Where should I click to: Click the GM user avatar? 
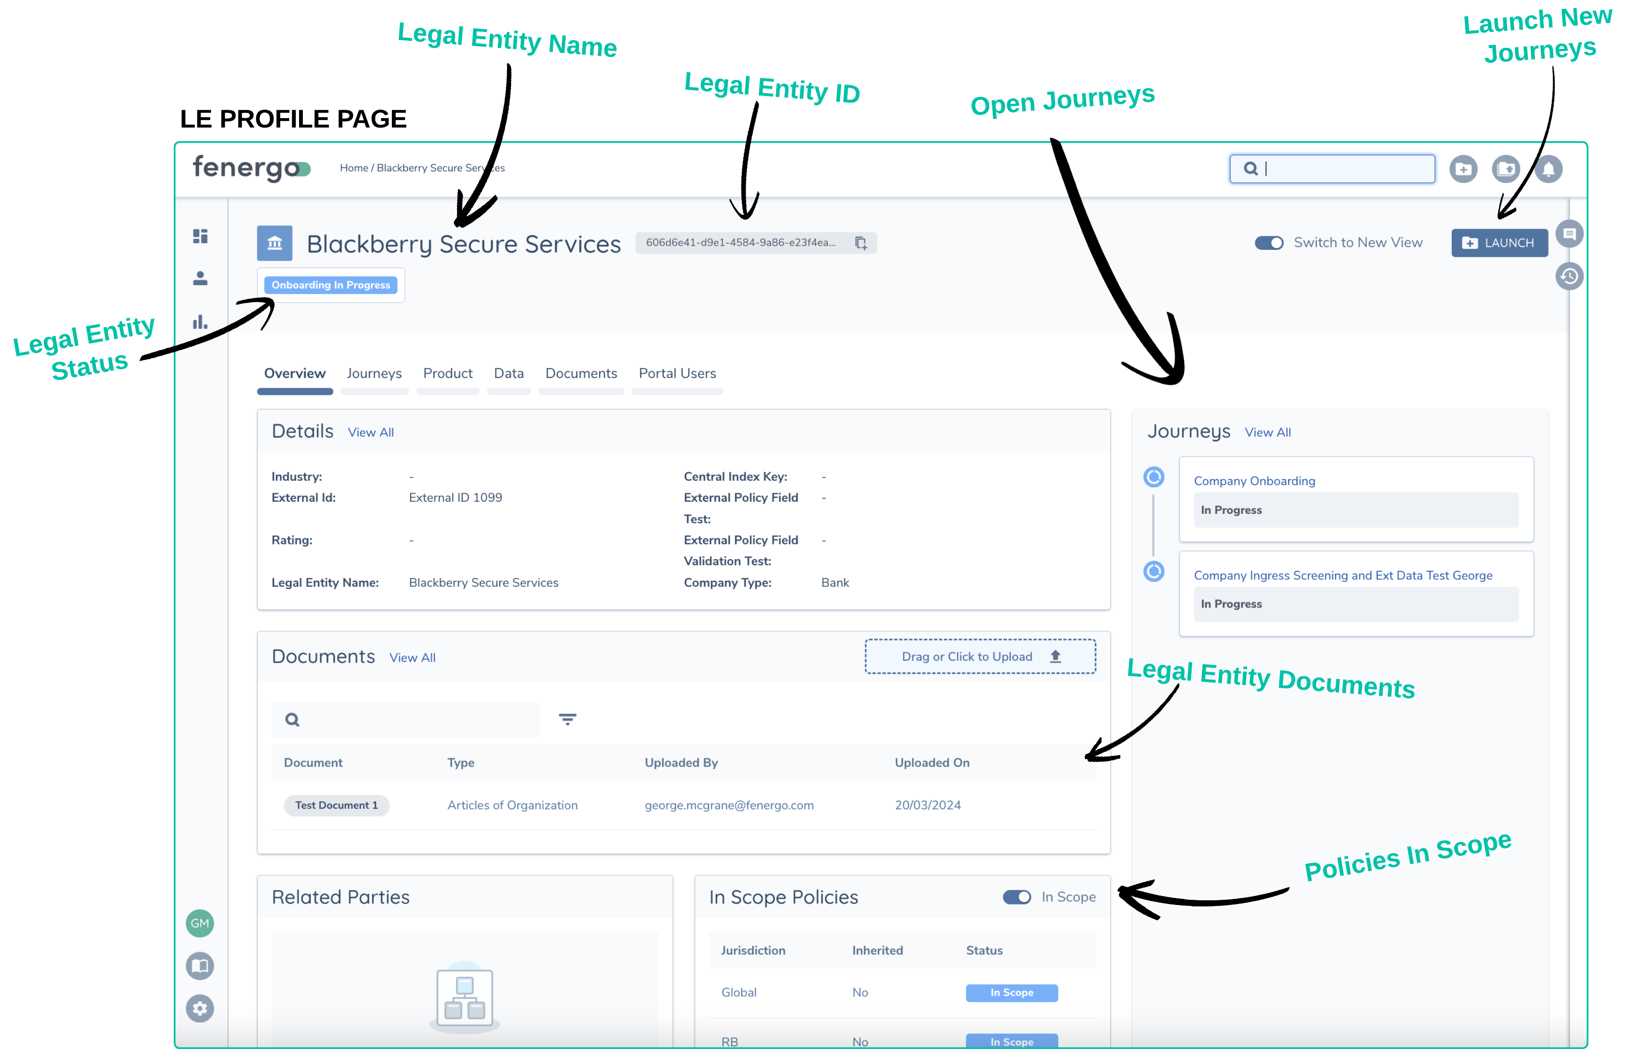click(x=200, y=923)
